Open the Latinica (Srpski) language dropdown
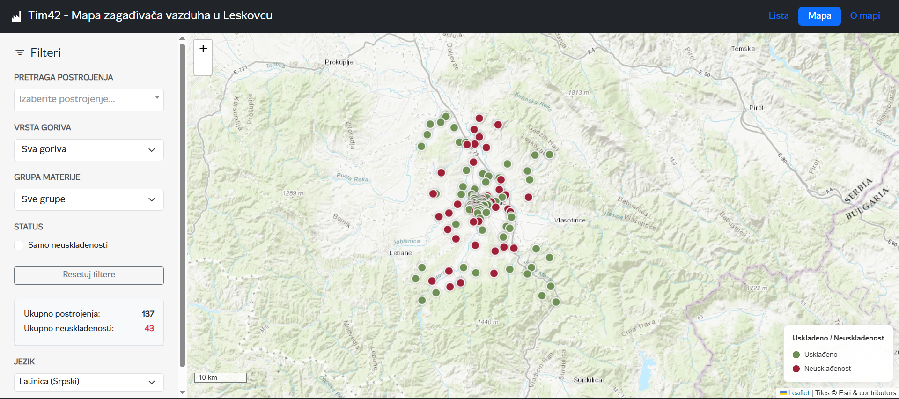The image size is (899, 399). 89,382
